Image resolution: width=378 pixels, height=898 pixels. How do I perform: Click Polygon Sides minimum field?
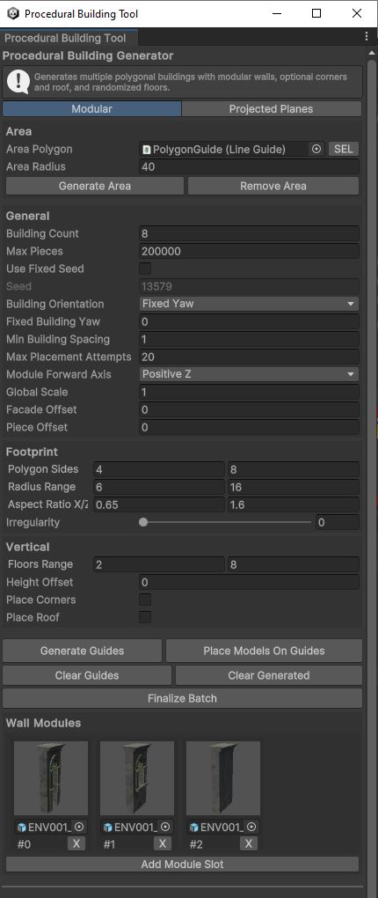[159, 469]
